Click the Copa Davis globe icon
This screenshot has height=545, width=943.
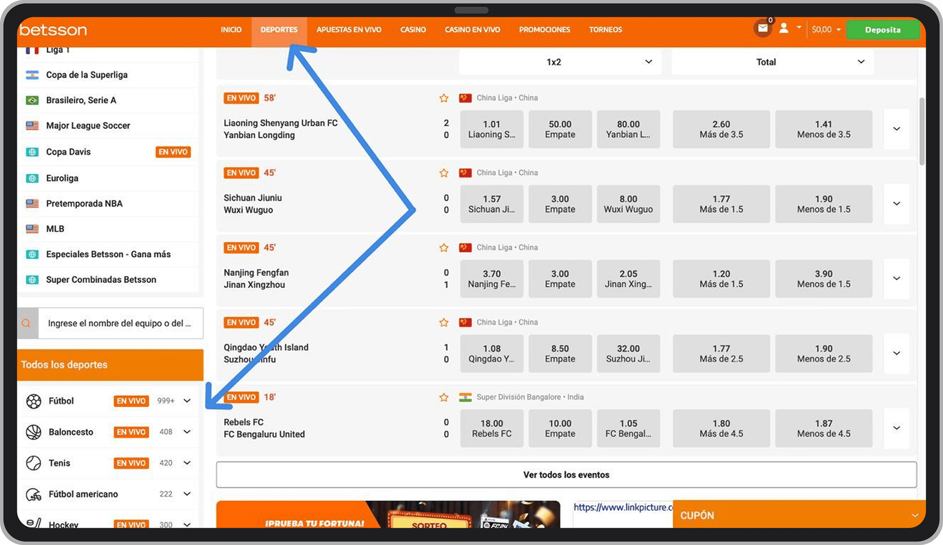tap(32, 152)
